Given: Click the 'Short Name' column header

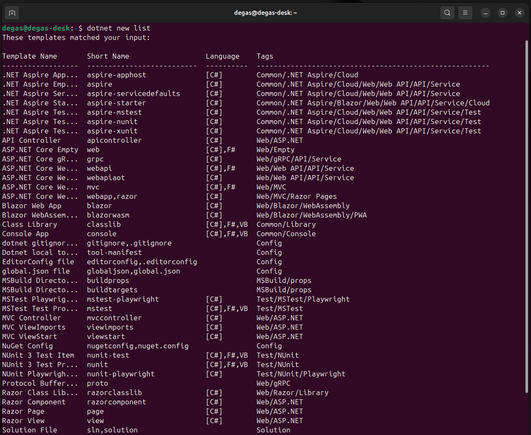Looking at the screenshot, I should [108, 56].
